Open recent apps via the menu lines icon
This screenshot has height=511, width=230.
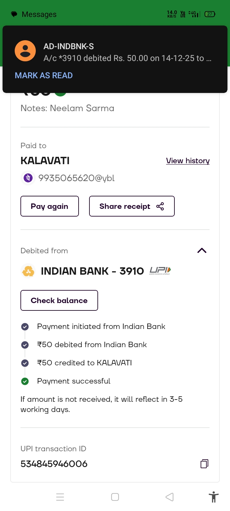(60, 497)
